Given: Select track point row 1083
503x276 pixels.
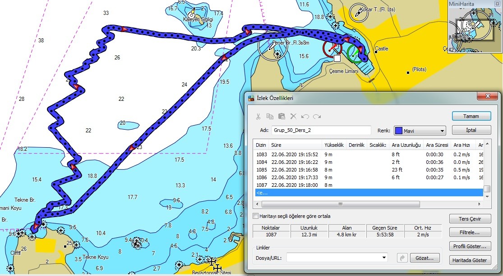Looking at the screenshot, I should pos(368,154).
